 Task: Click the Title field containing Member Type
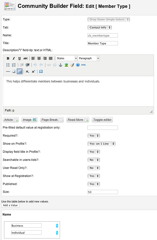point(103,43)
